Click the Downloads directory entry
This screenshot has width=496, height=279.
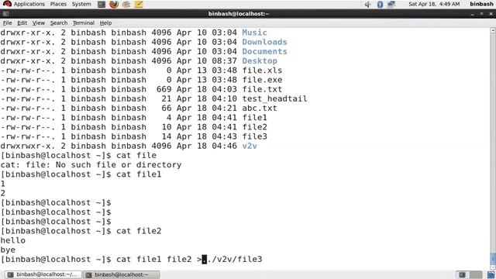tap(264, 42)
